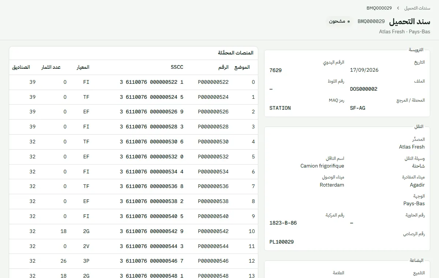The height and width of the screenshot is (278, 439).
Task: Click the مشحون status badge
Action: [x=339, y=22]
